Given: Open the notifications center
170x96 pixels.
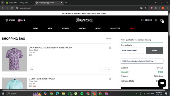Looking at the screenshot, I should (x=166, y=94).
